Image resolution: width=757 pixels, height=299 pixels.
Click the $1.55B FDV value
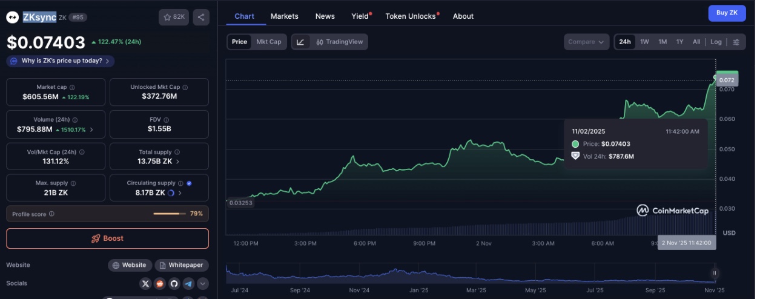click(x=159, y=129)
